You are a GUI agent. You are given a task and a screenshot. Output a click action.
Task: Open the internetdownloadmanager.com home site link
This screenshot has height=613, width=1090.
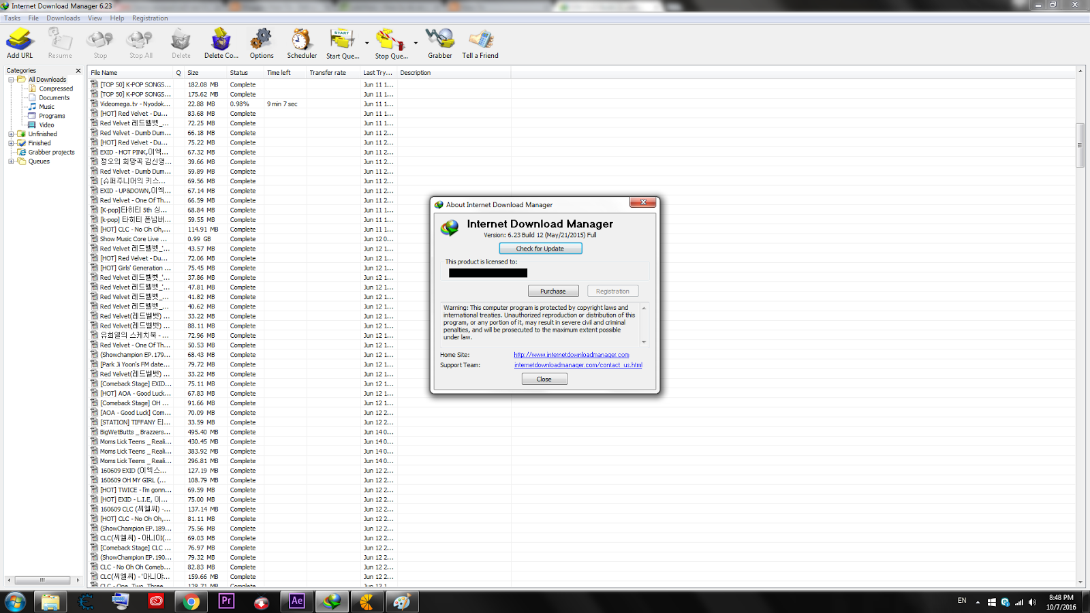[570, 354]
